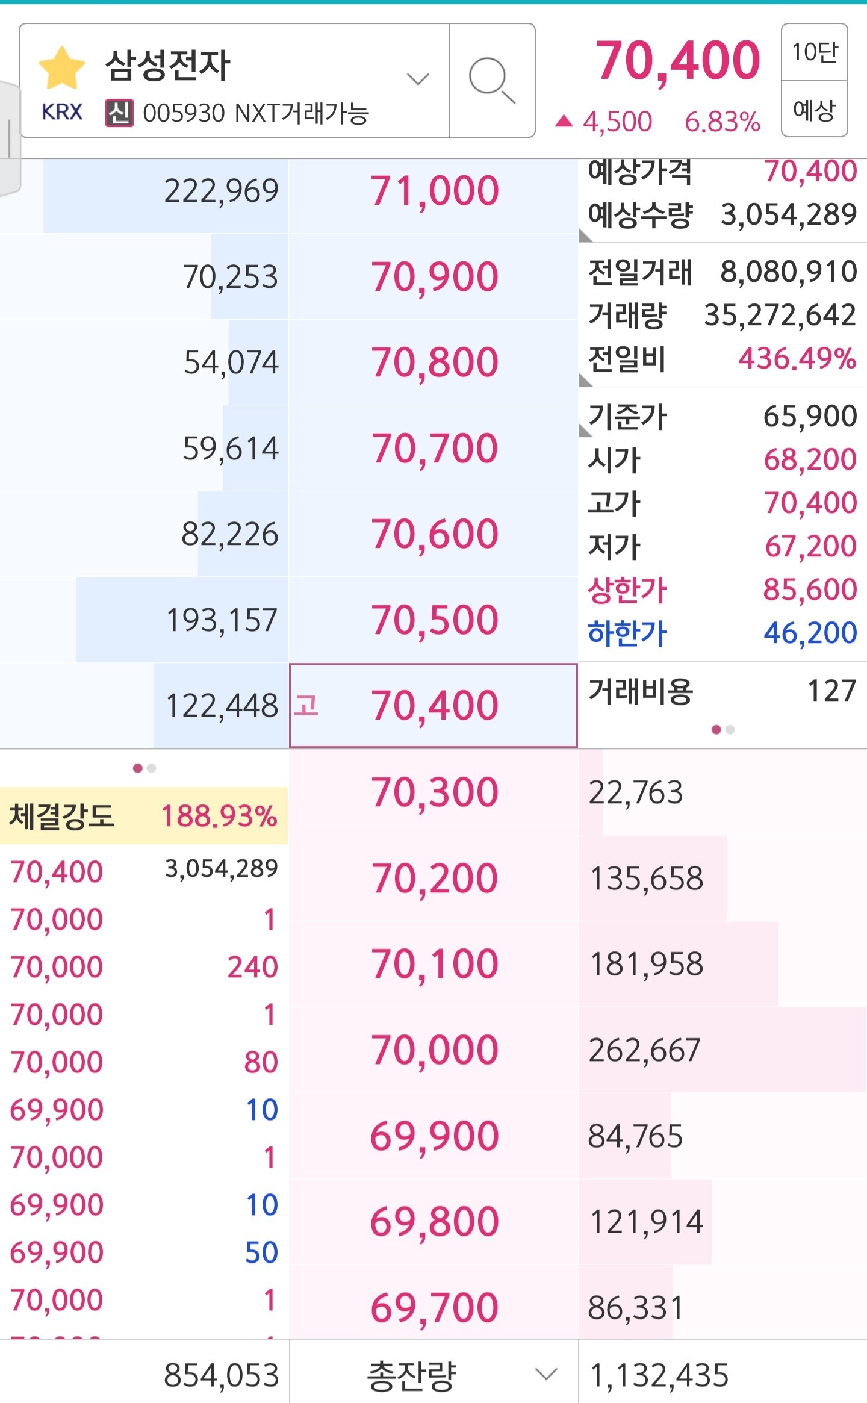Tap the 거래비용 127 row
The image size is (867, 1403).
(722, 691)
